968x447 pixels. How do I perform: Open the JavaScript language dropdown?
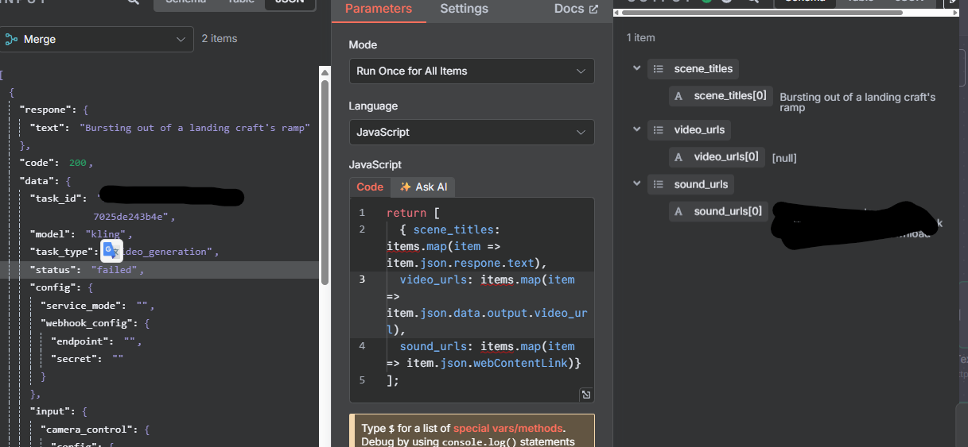click(472, 132)
